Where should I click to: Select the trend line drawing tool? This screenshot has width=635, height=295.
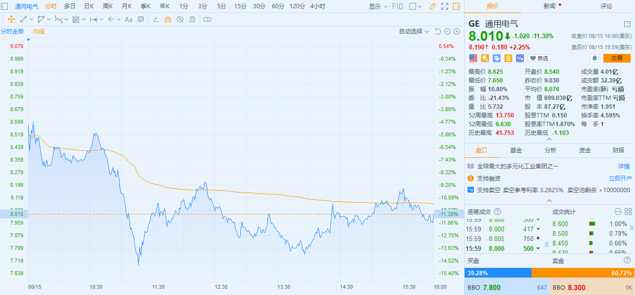click(24, 19)
